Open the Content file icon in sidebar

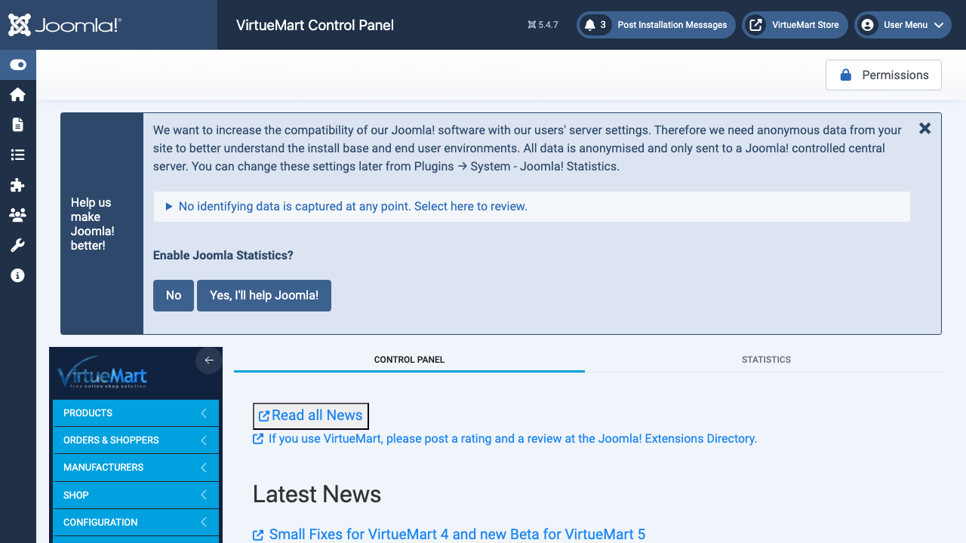pyautogui.click(x=18, y=124)
